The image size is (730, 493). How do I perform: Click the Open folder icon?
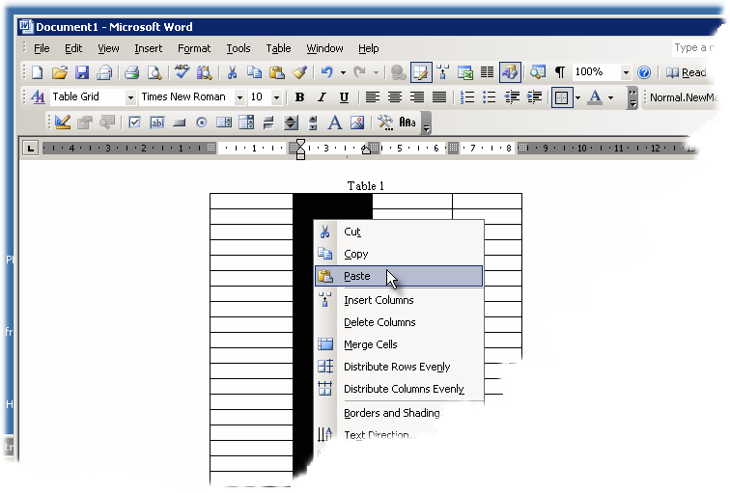(x=60, y=72)
